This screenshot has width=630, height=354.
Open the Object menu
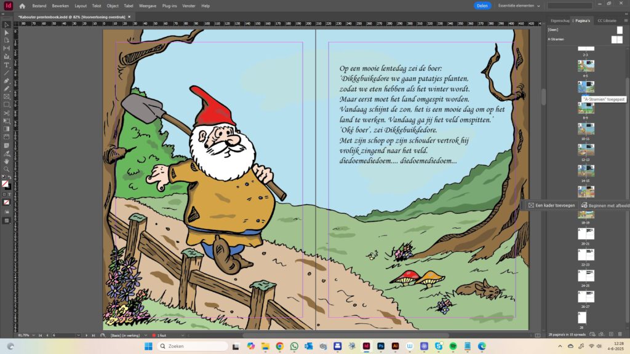click(x=113, y=6)
